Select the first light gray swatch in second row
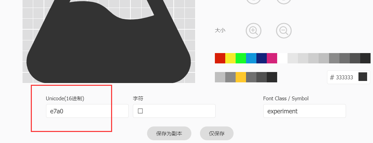This screenshot has height=143, width=373. pyautogui.click(x=220, y=77)
